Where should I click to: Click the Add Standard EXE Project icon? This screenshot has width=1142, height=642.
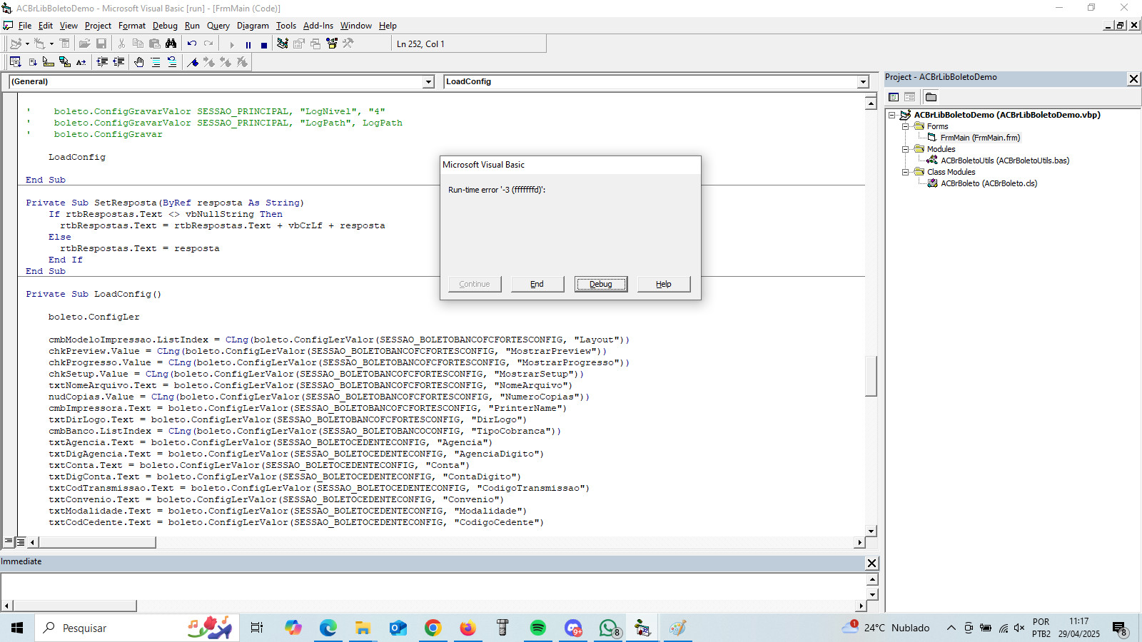pos(15,44)
